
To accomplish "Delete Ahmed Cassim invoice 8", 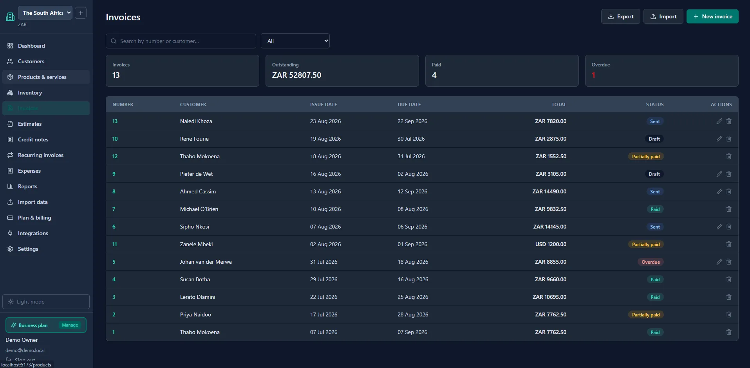I will pos(729,191).
